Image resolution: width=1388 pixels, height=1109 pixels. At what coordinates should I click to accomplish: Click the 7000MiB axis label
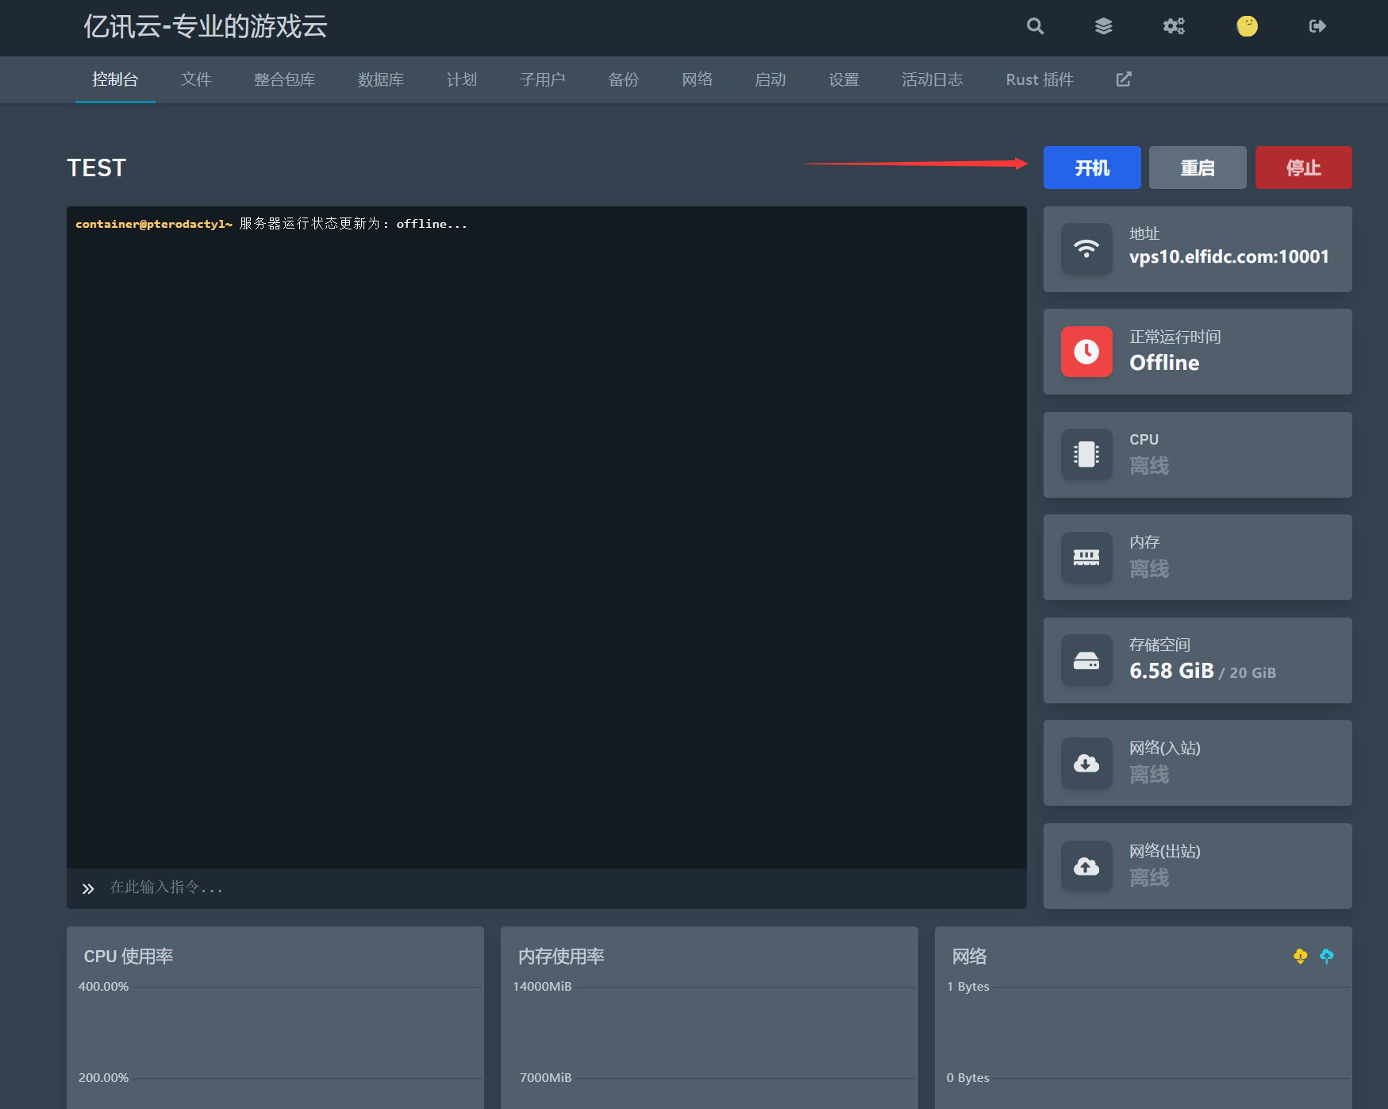coord(545,1078)
